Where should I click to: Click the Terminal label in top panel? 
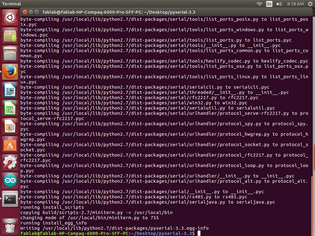pyautogui.click(x=11, y=4)
